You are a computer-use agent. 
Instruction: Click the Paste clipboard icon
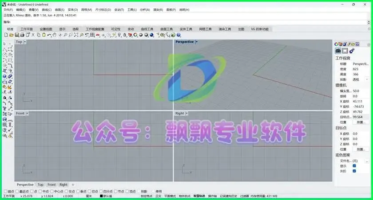[44, 35]
